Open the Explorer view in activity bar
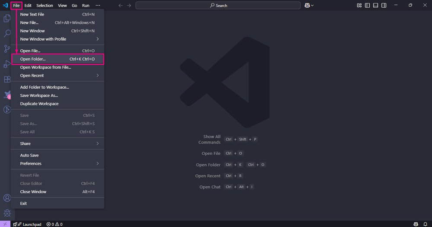This screenshot has height=227, width=432. pyautogui.click(x=7, y=19)
